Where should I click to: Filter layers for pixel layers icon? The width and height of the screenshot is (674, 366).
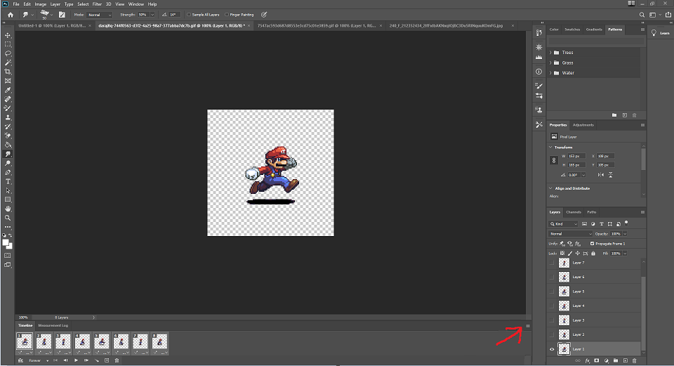pos(584,224)
